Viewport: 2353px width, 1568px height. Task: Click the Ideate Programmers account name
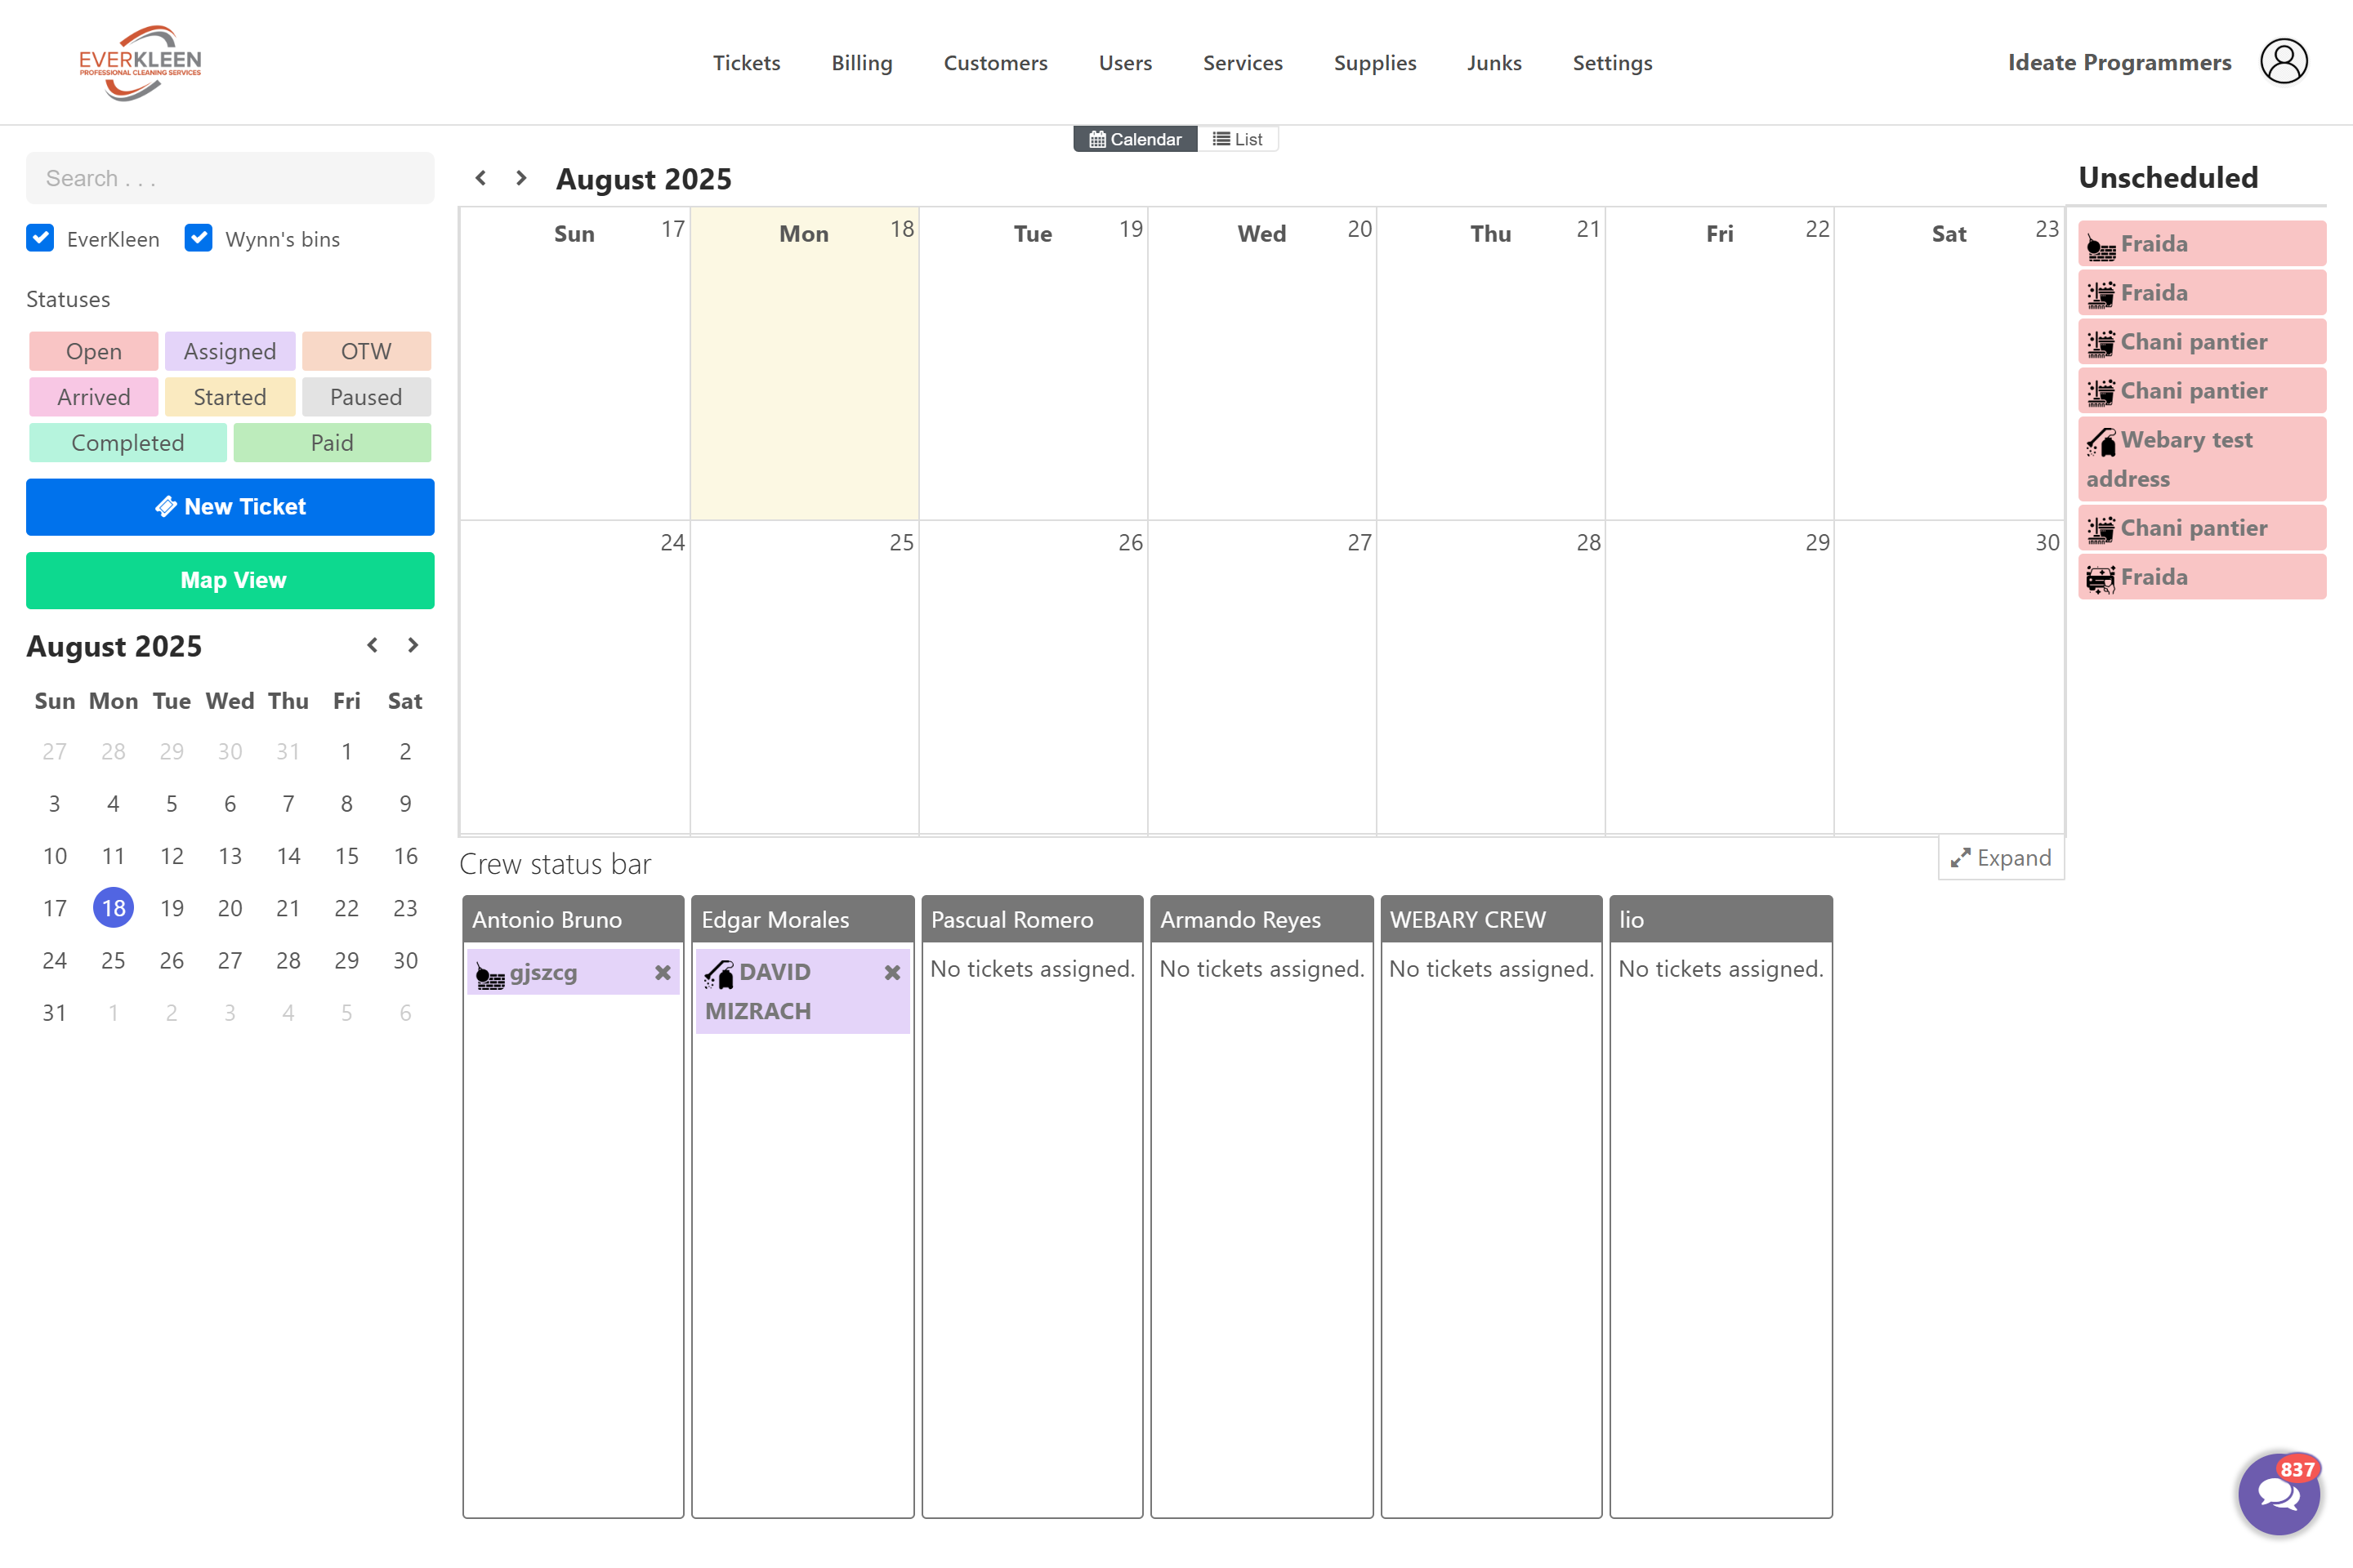[2119, 62]
